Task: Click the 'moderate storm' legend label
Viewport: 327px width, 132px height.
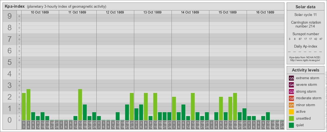Action: (x=309, y=98)
